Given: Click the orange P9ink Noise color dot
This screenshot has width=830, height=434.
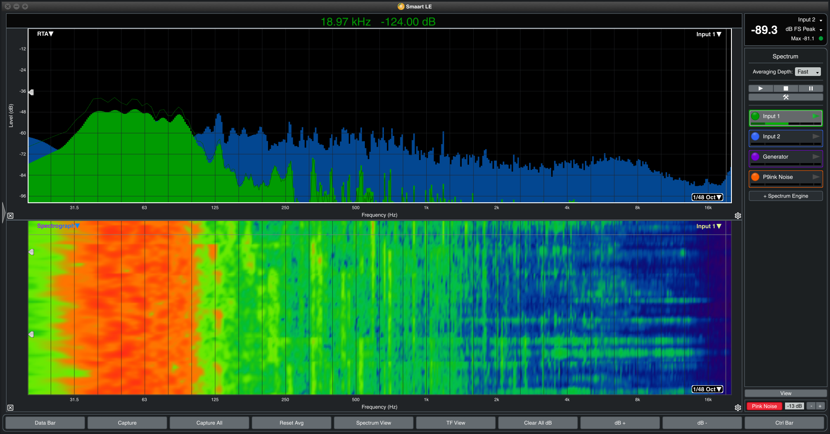Looking at the screenshot, I should (755, 177).
